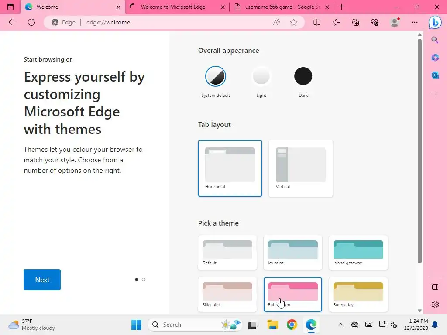Viewport: 447px width, 335px height.
Task: Open the profile avatar icon
Action: (395, 22)
